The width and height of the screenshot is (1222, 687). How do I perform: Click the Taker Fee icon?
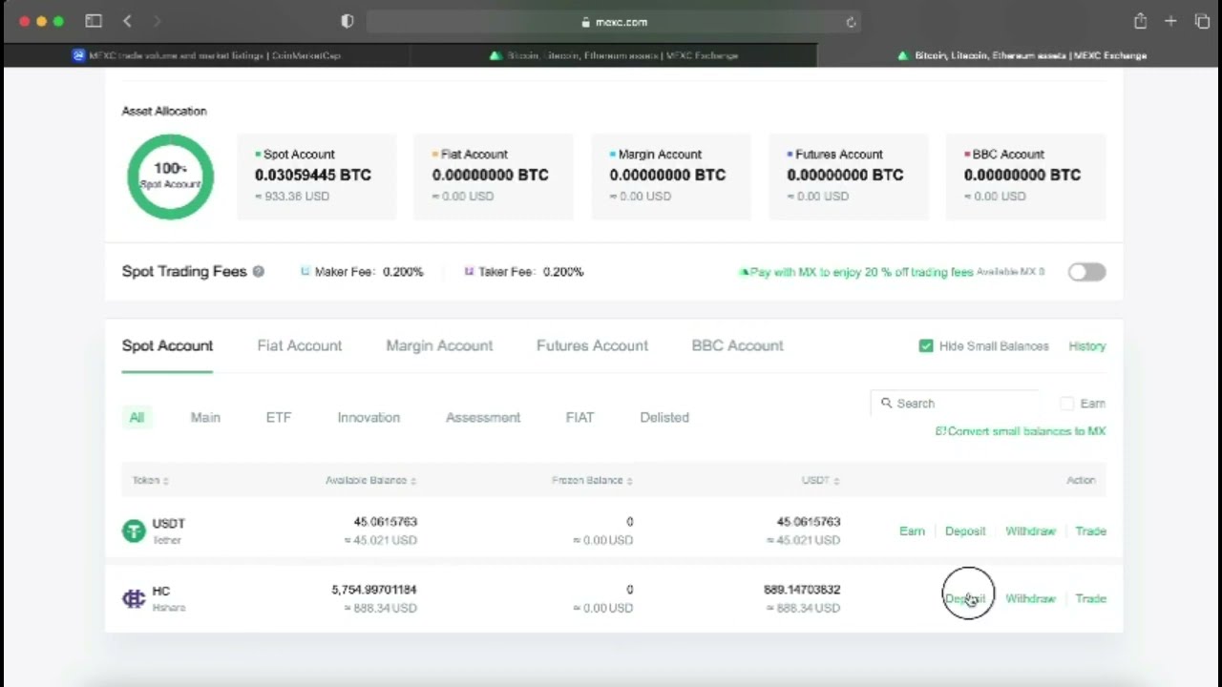coord(469,272)
